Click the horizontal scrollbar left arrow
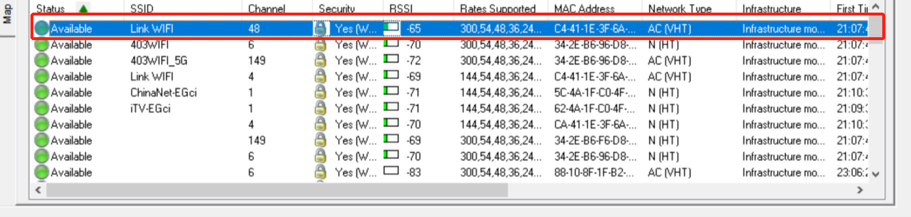This screenshot has height=217, width=911. coord(39,190)
